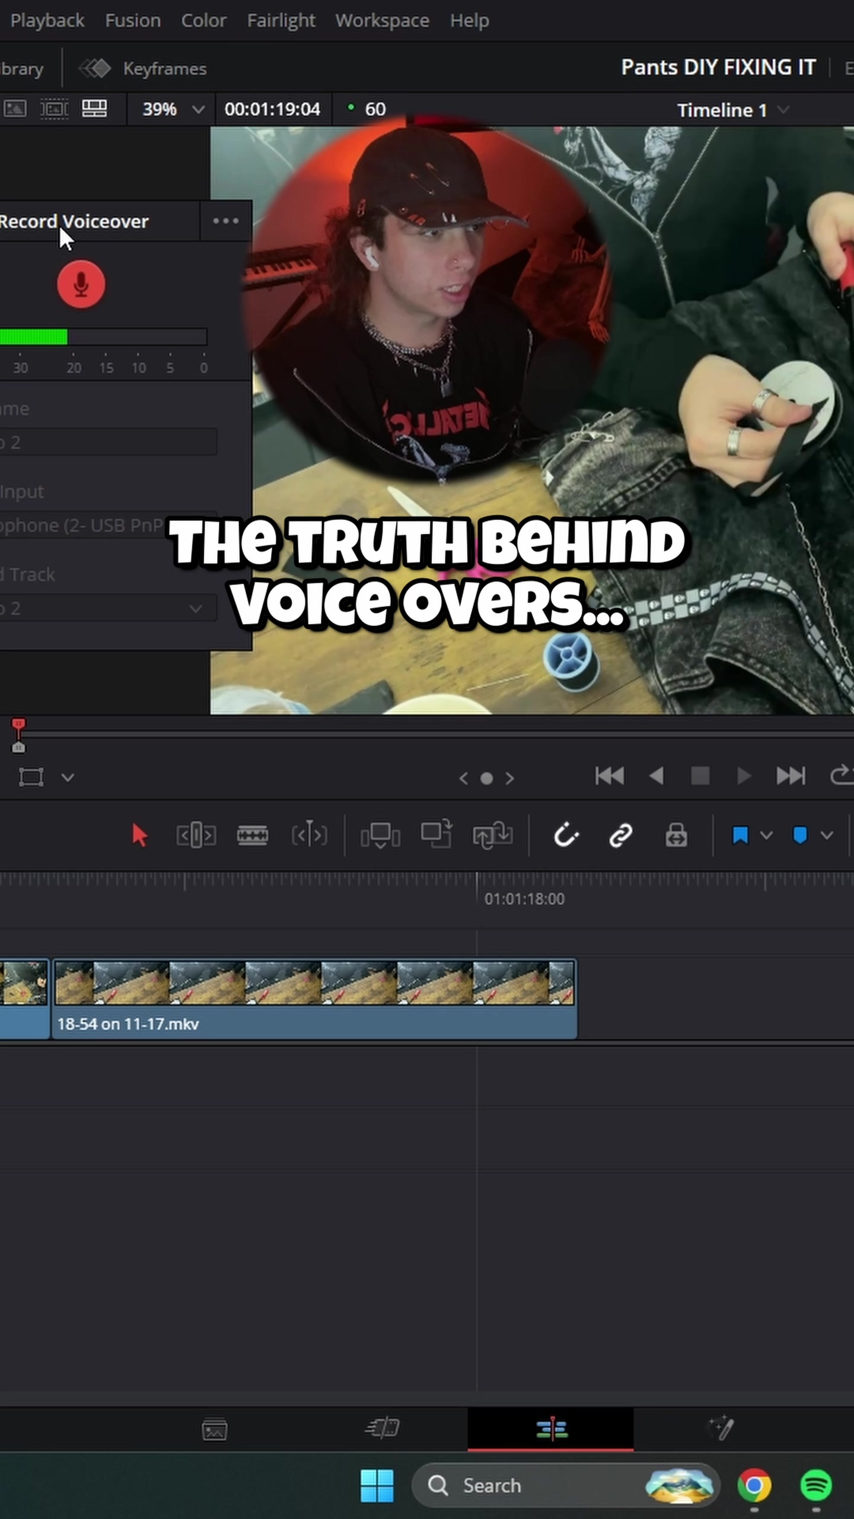
Task: Click the timeline ruler at 01:01:18:00
Action: (524, 899)
